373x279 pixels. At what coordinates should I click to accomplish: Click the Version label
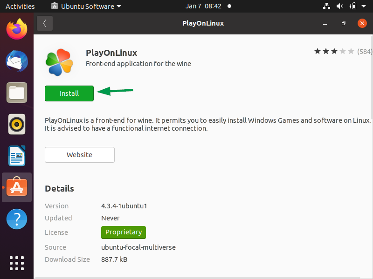[x=56, y=206]
